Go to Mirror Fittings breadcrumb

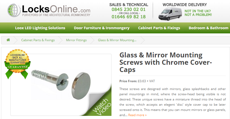[x=76, y=40]
